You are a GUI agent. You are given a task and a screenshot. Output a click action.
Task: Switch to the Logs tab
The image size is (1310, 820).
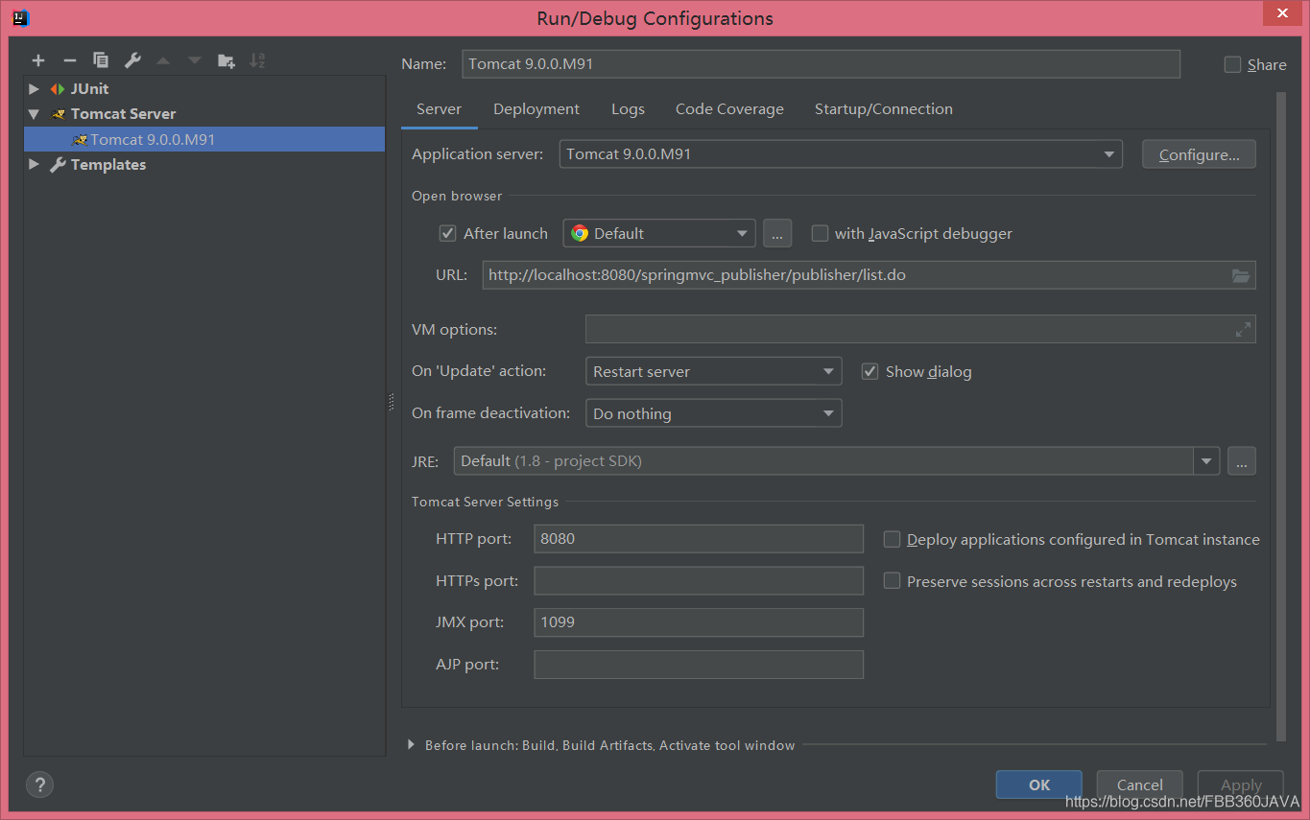click(x=628, y=109)
